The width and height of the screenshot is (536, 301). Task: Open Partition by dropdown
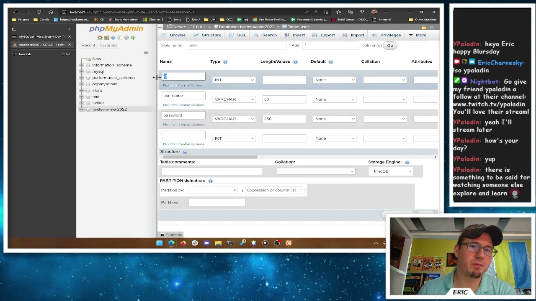point(213,190)
